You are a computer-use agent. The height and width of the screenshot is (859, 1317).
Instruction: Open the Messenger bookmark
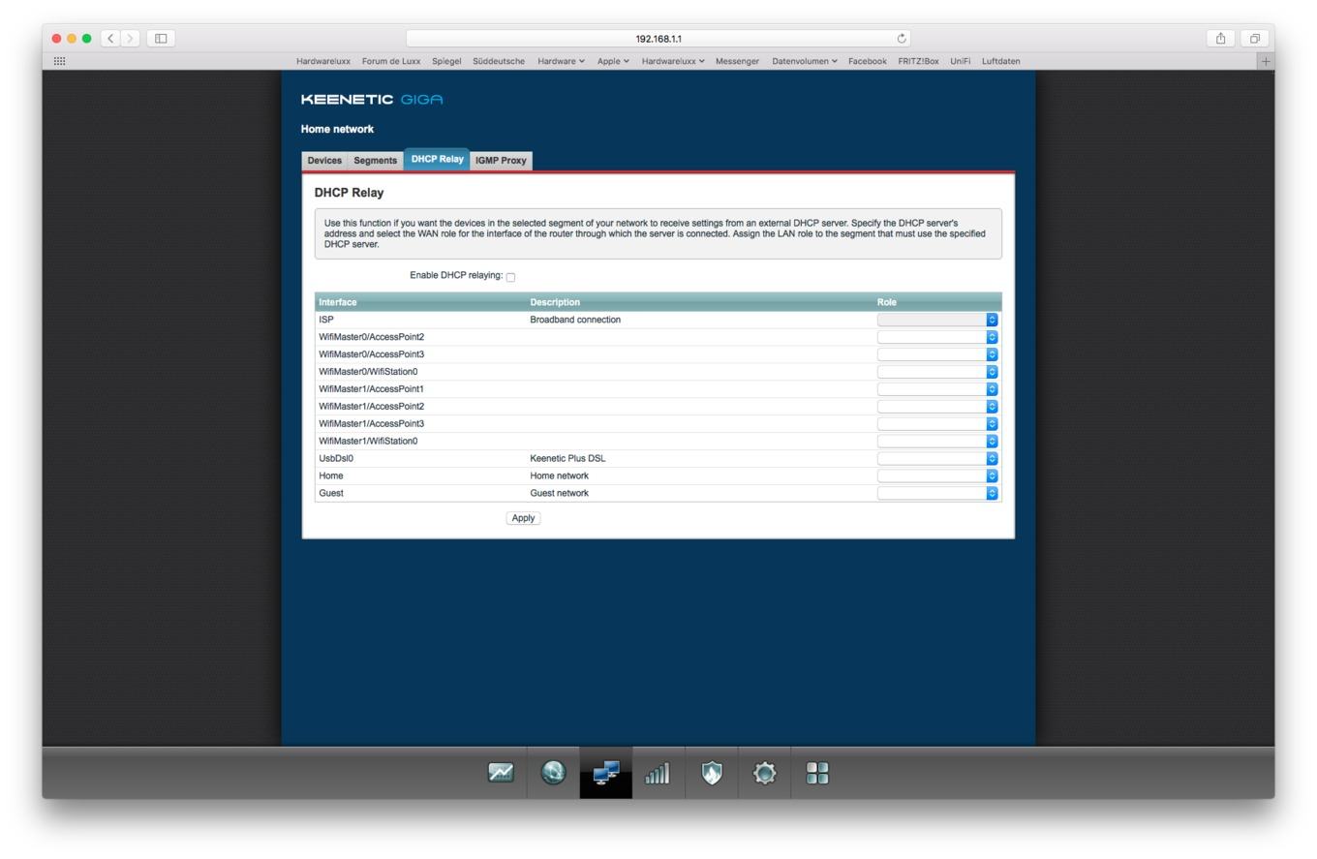point(737,61)
